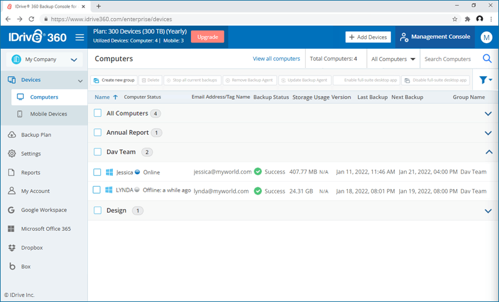Check the All Computers group checkbox
Image resolution: width=499 pixels, height=302 pixels.
[x=97, y=114]
